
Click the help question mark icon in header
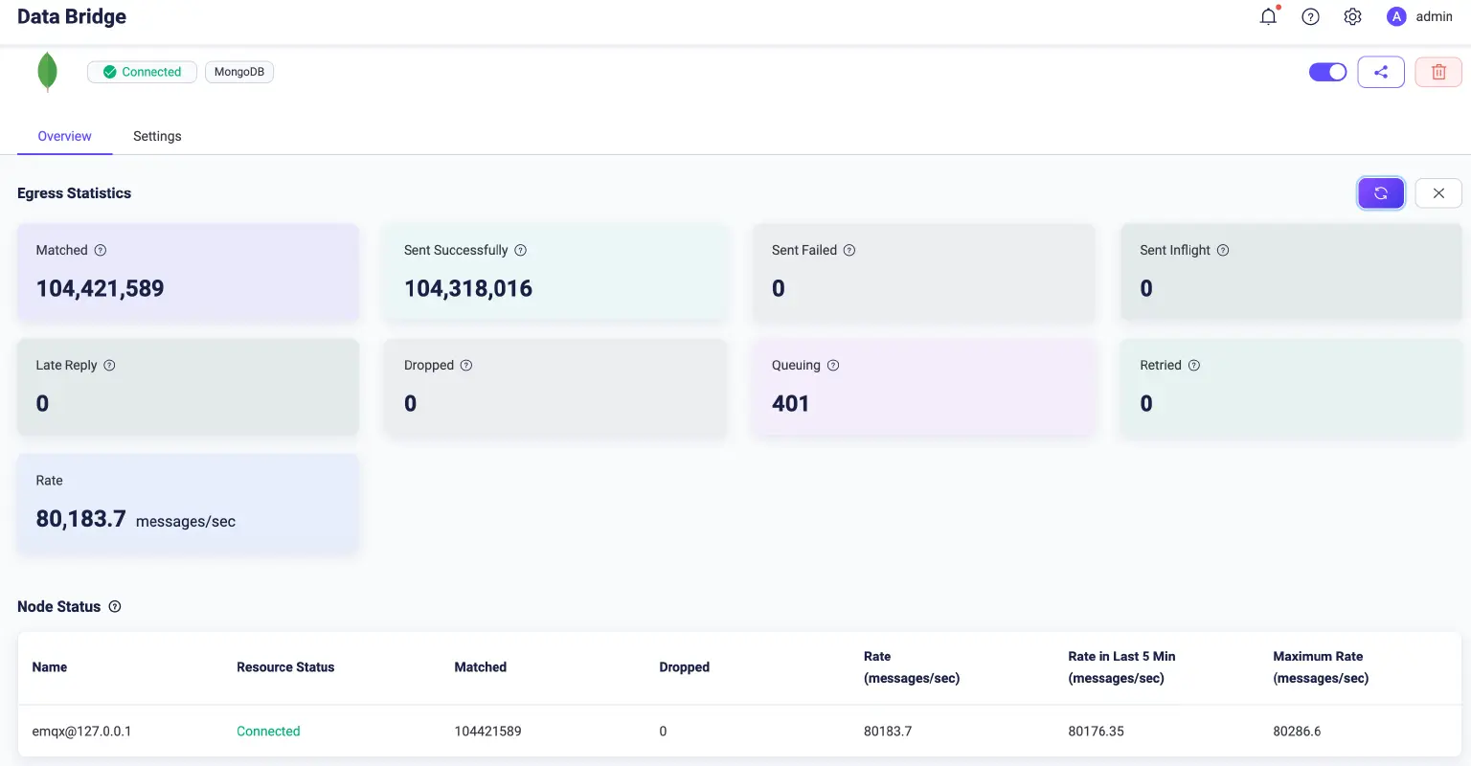coord(1310,16)
